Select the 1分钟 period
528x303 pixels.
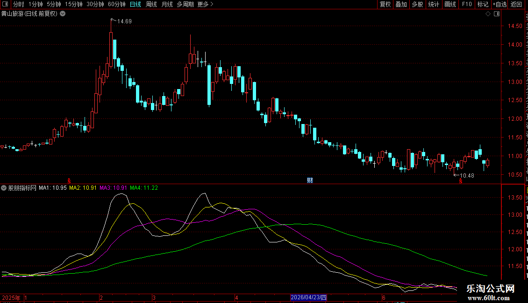point(36,4)
